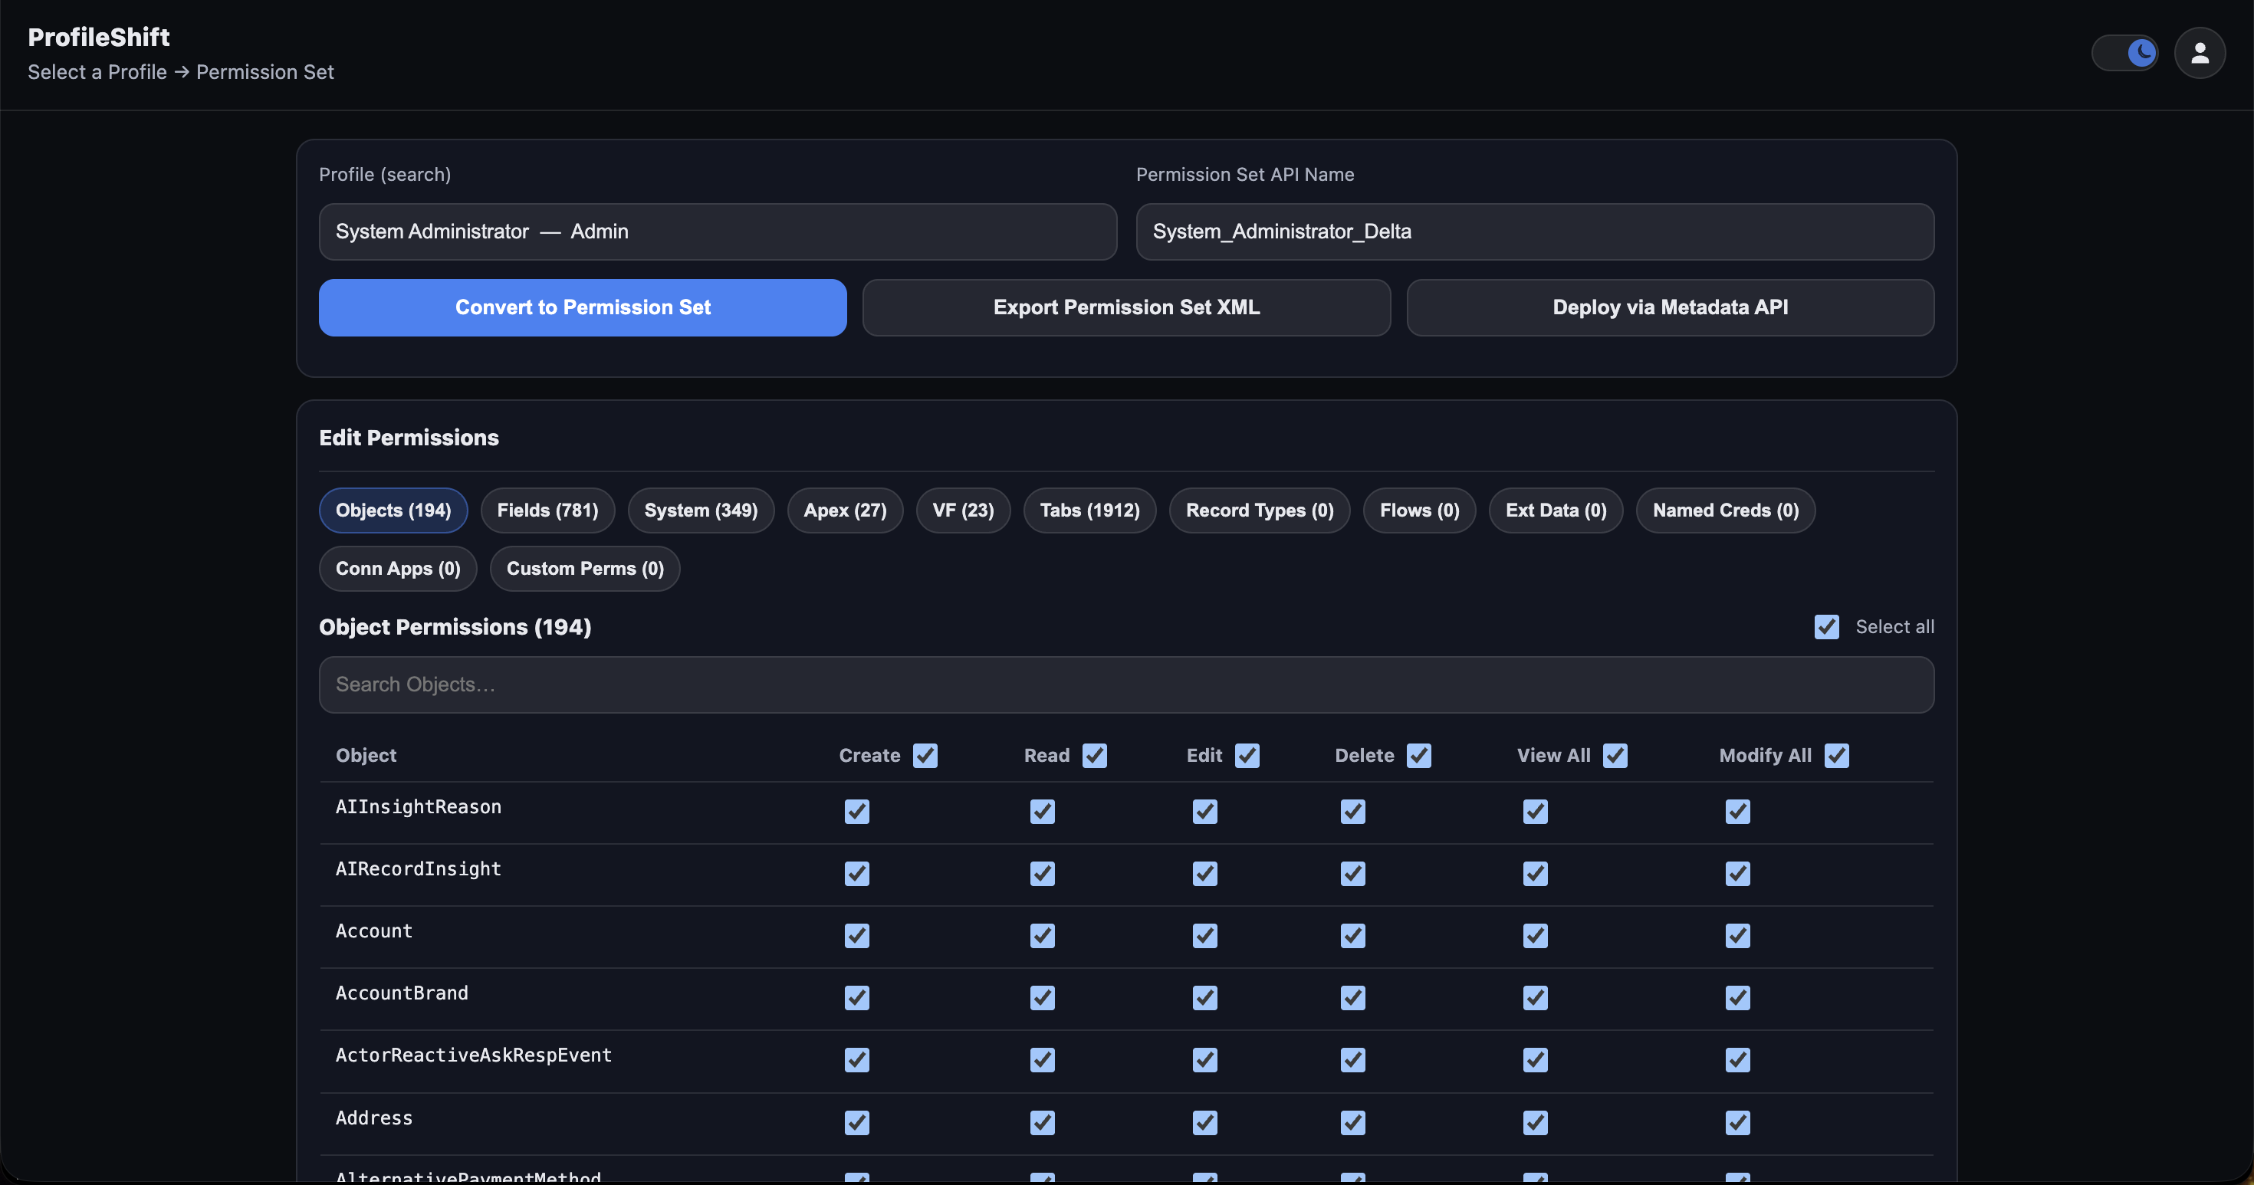2254x1185 pixels.
Task: Switch to Ext Data (0) tab
Action: click(1556, 510)
